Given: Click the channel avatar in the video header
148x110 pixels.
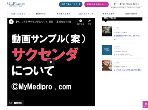Looking at the screenshot, I should (11, 22).
